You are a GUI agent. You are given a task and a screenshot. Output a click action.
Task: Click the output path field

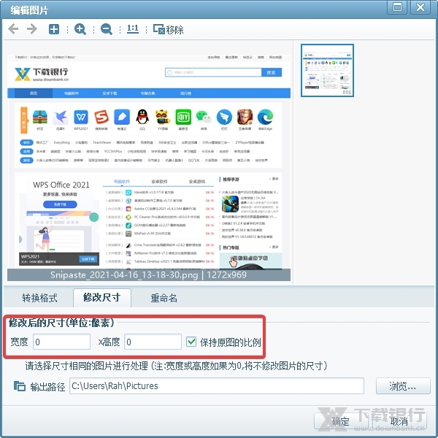[217, 386]
